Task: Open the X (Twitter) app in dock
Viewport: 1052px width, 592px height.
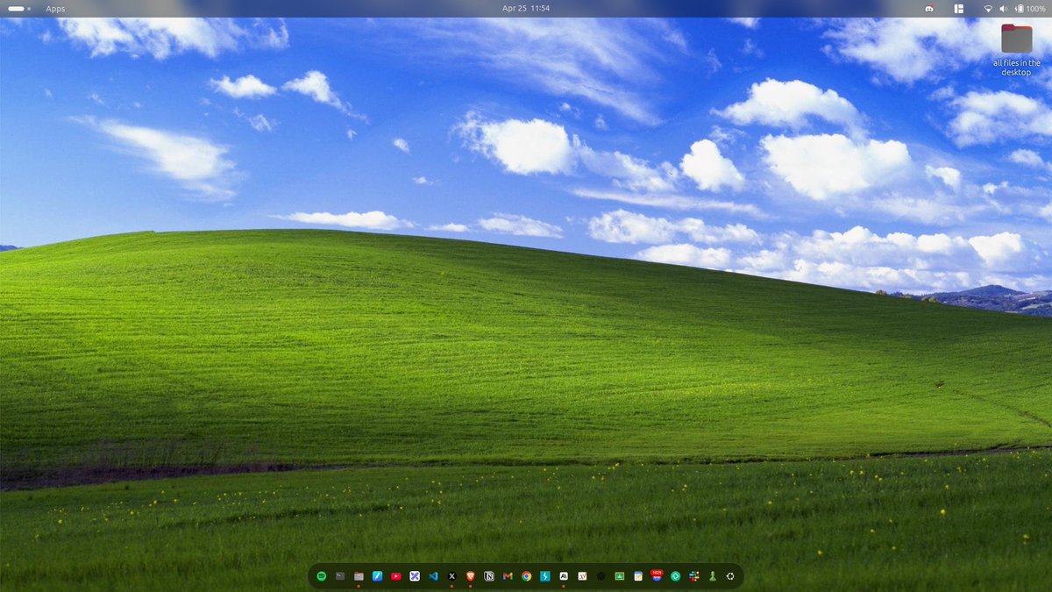Action: coord(452,576)
